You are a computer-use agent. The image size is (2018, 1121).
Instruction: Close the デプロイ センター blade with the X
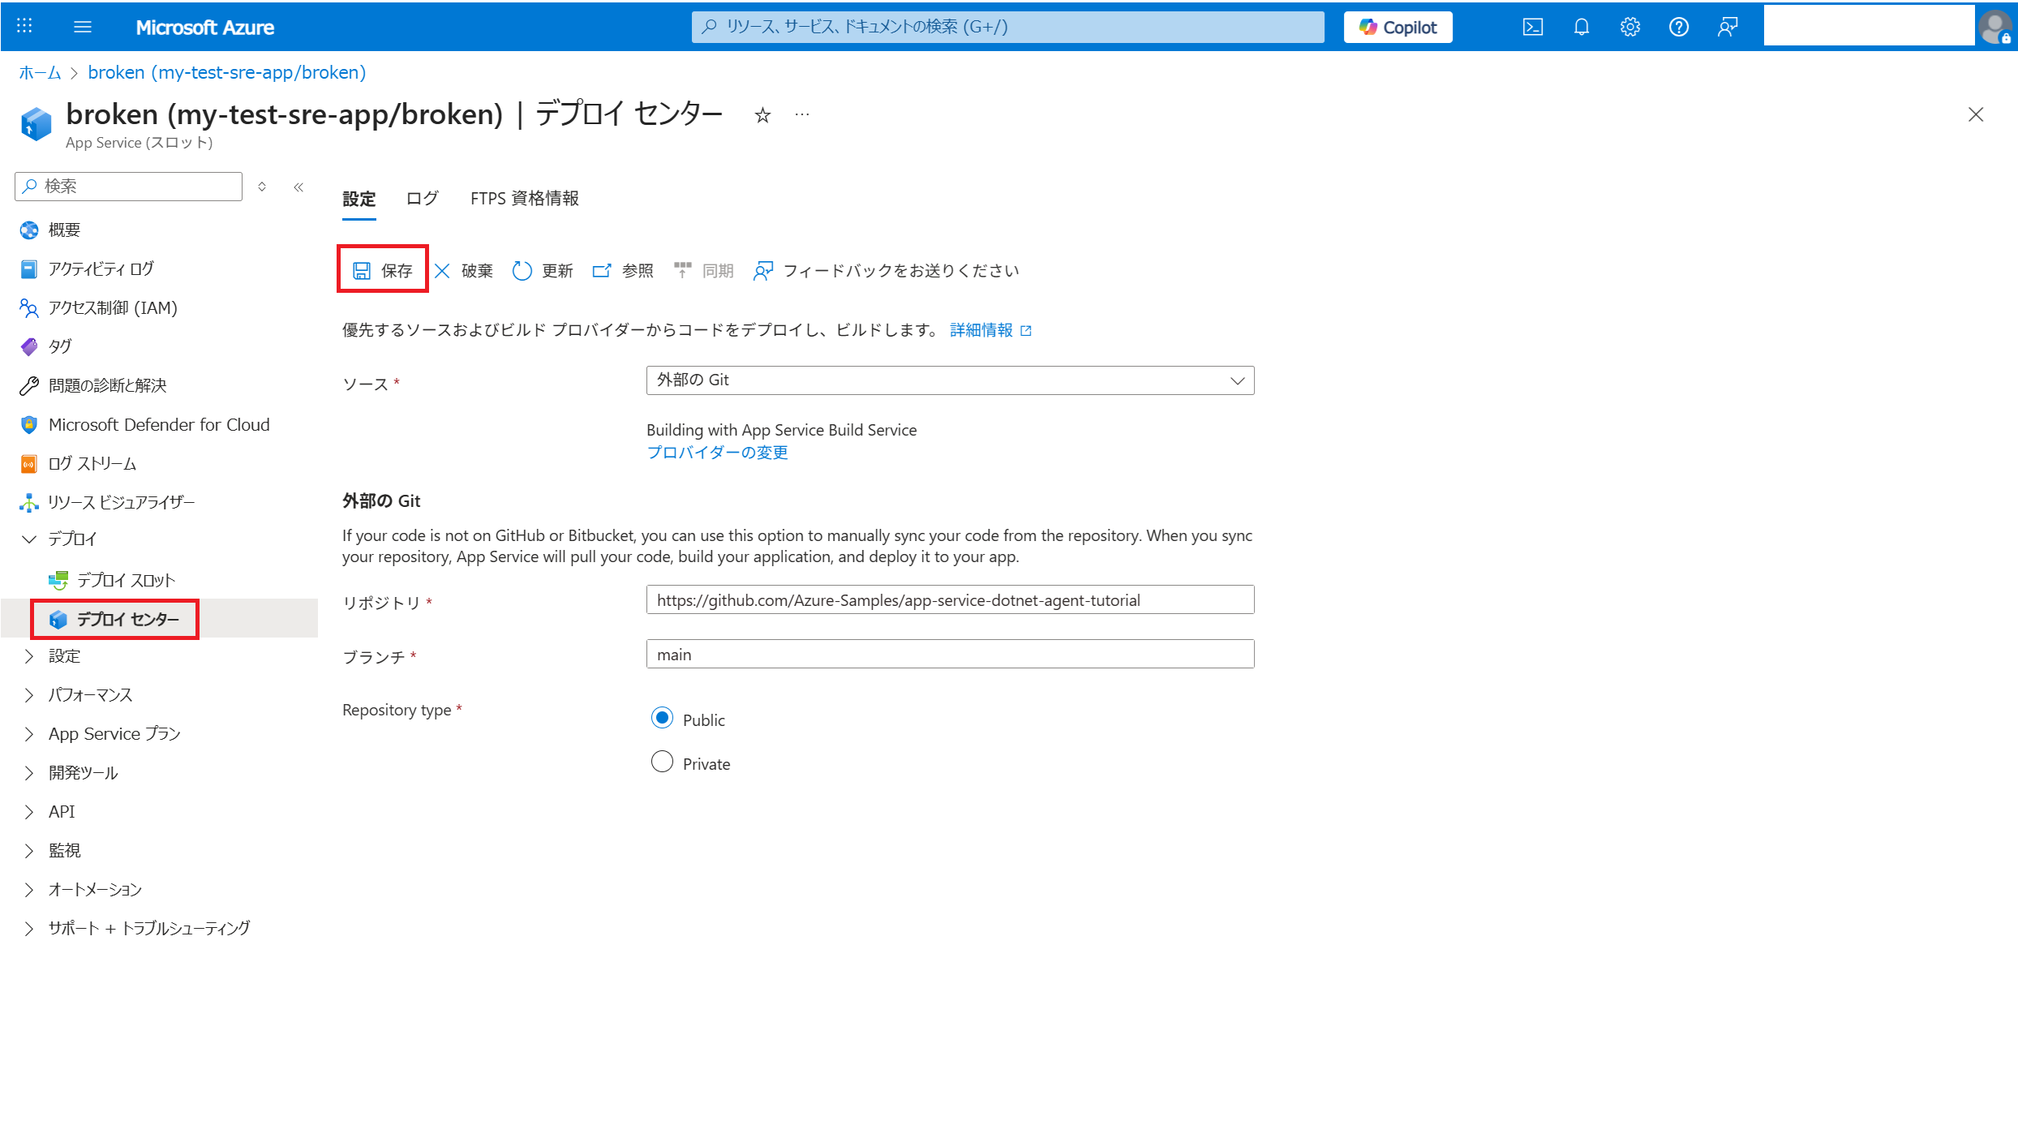tap(1976, 114)
